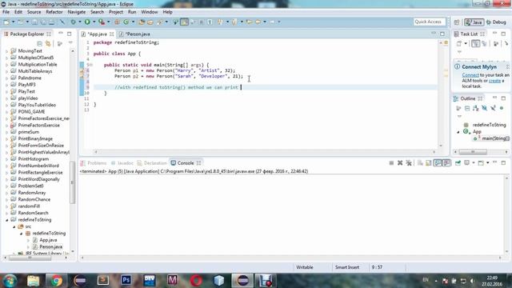Open the Run button dropdown arrow
The height and width of the screenshot is (288, 512).
pos(94,22)
